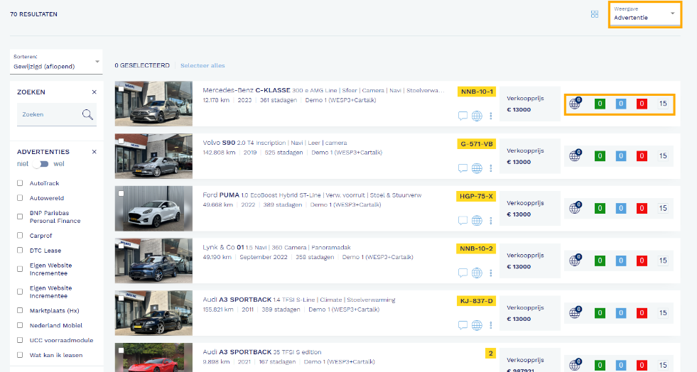Click advertisement globe badge in Lynk & Co row
The width and height of the screenshot is (697, 372).
(x=576, y=261)
